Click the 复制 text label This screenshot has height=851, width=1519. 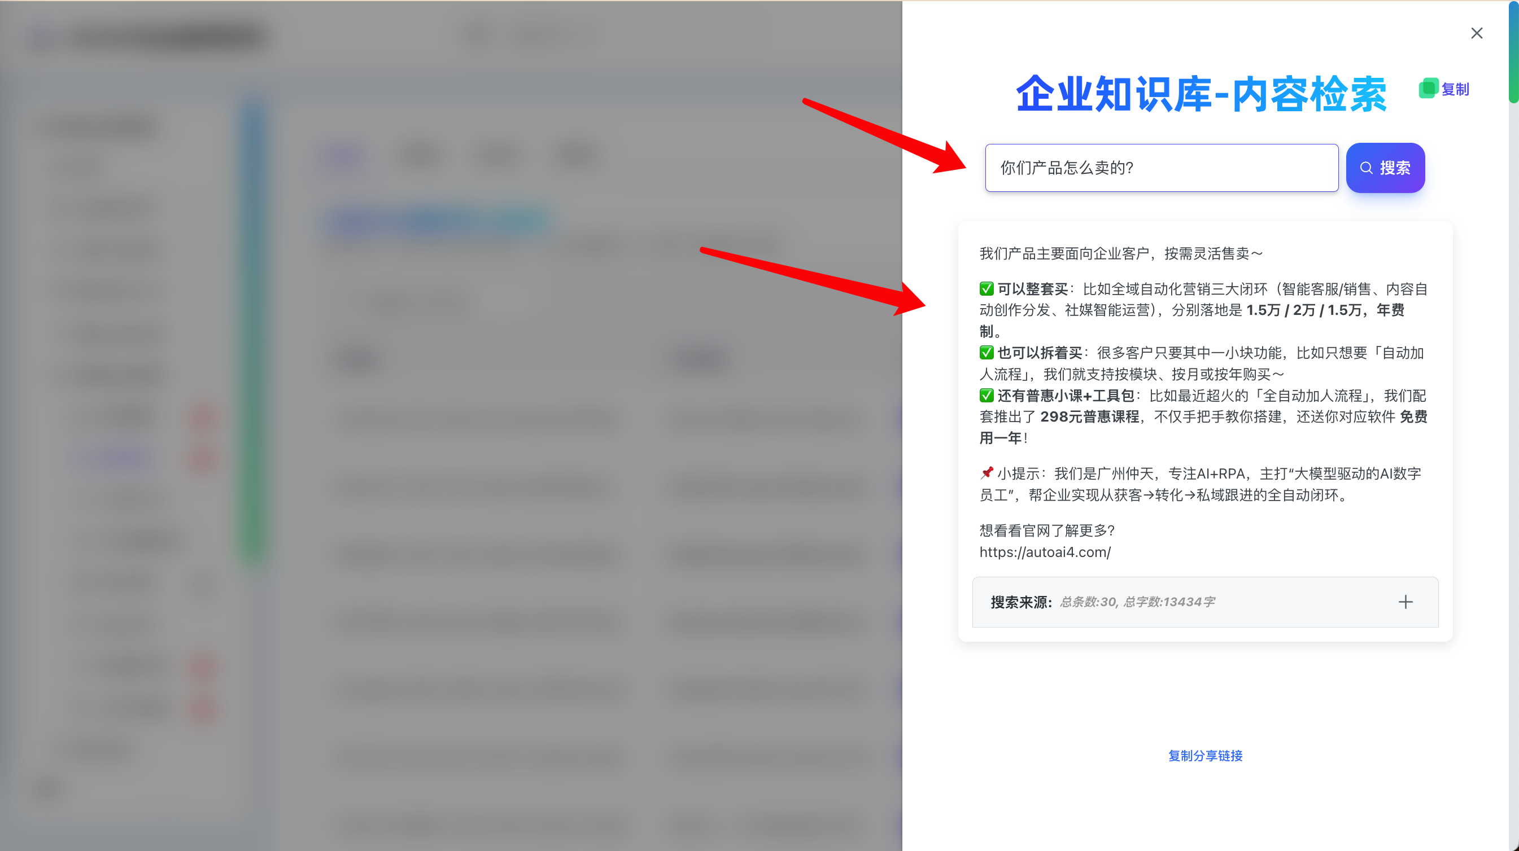pos(1455,90)
